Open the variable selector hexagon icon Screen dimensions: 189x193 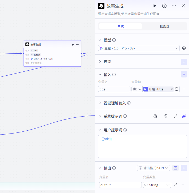click(x=177, y=89)
